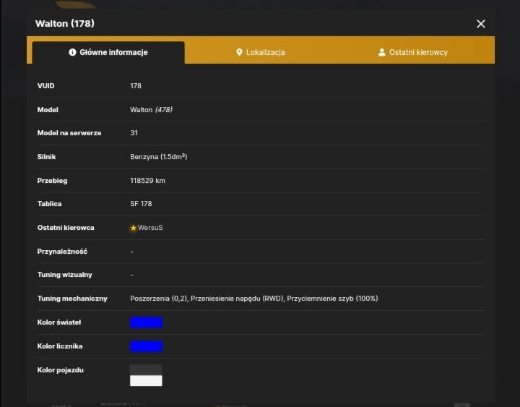This screenshot has height=407, width=520.
Task: Click the Przynależność label
Action: [x=62, y=252]
